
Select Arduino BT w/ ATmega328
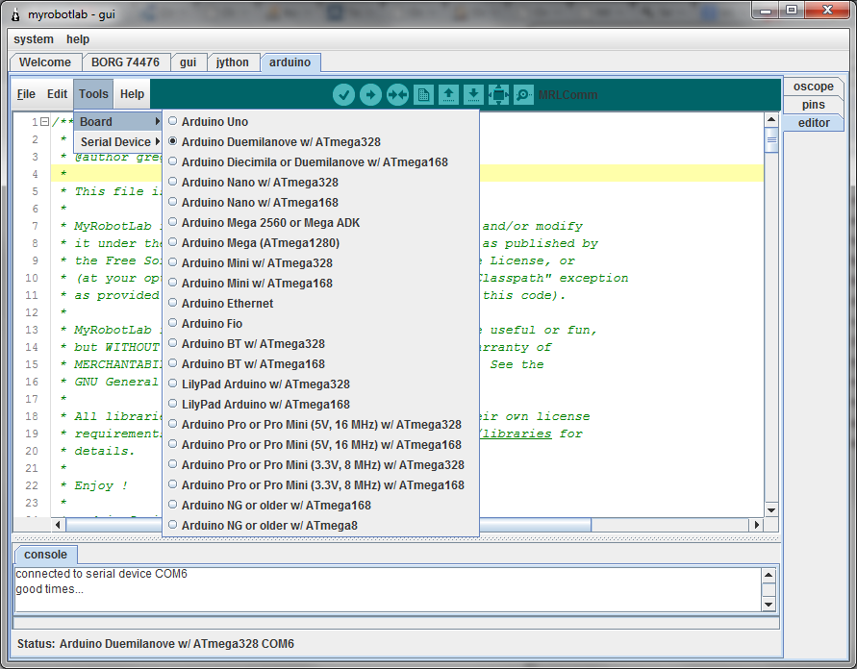pos(321,344)
